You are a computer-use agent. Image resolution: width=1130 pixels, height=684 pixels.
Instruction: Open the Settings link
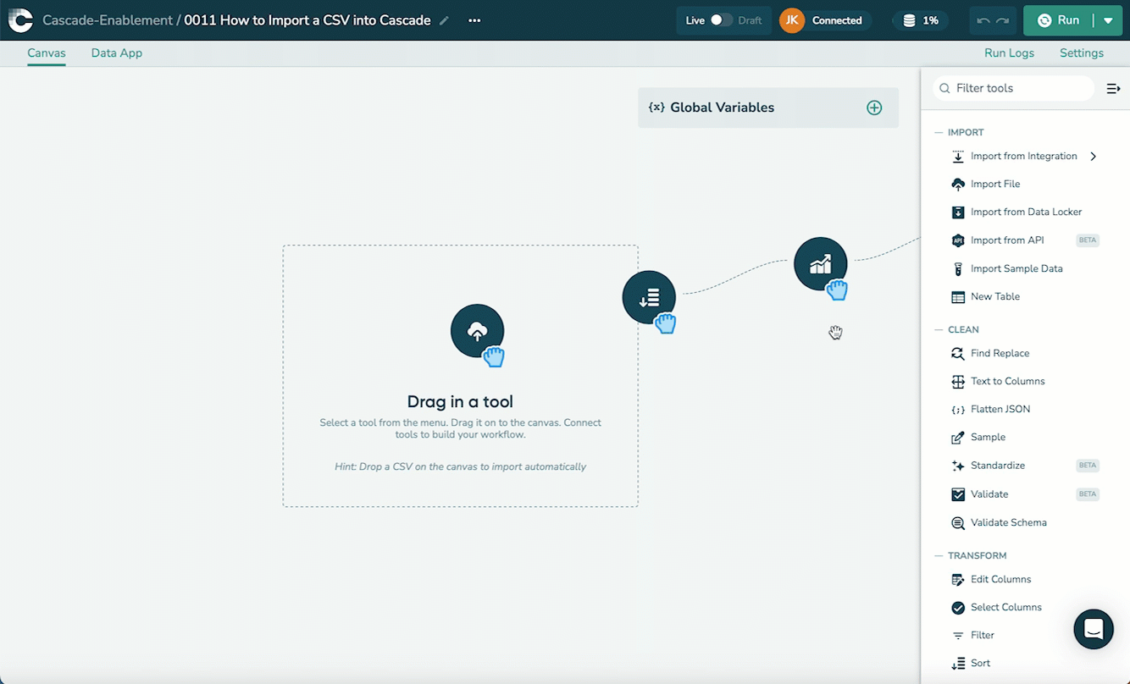coord(1081,53)
